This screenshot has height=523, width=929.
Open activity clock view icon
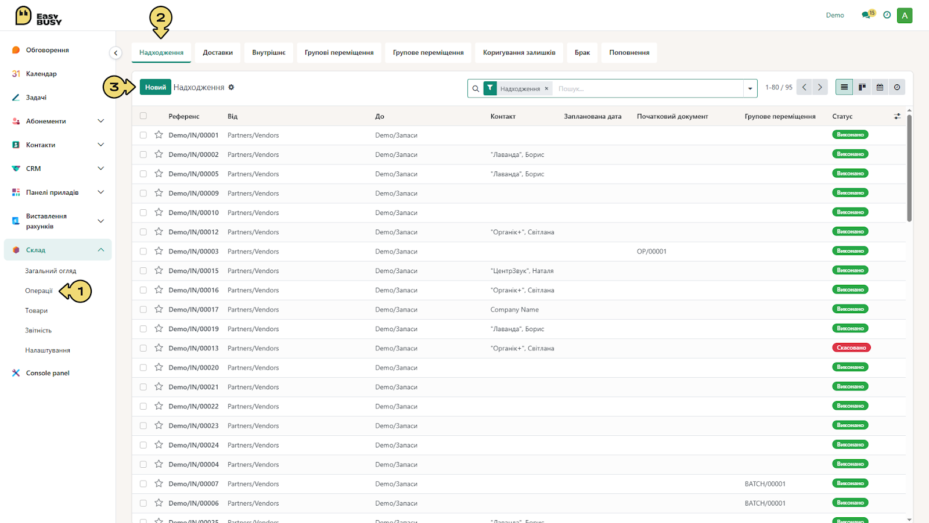pos(897,87)
